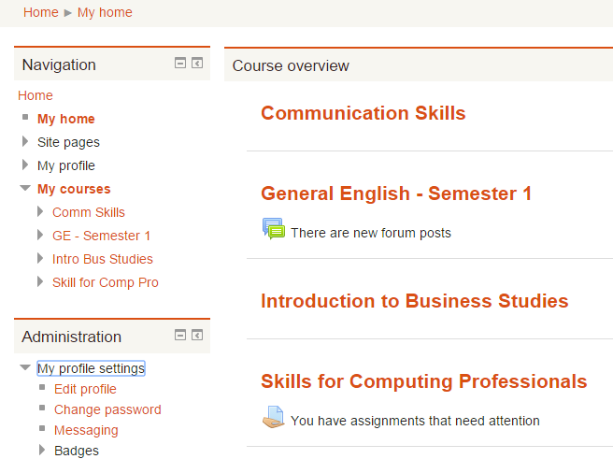Dock the Administration block
This screenshot has width=613, height=459.
point(197,335)
